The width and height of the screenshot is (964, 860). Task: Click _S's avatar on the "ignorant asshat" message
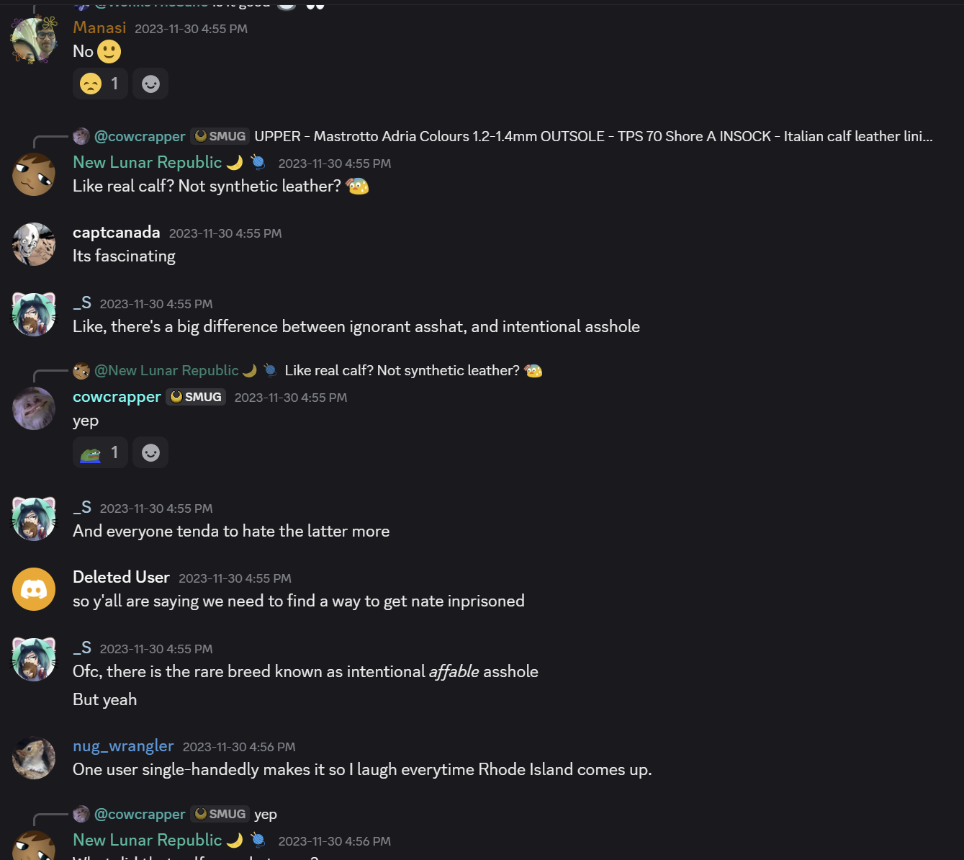pyautogui.click(x=34, y=315)
